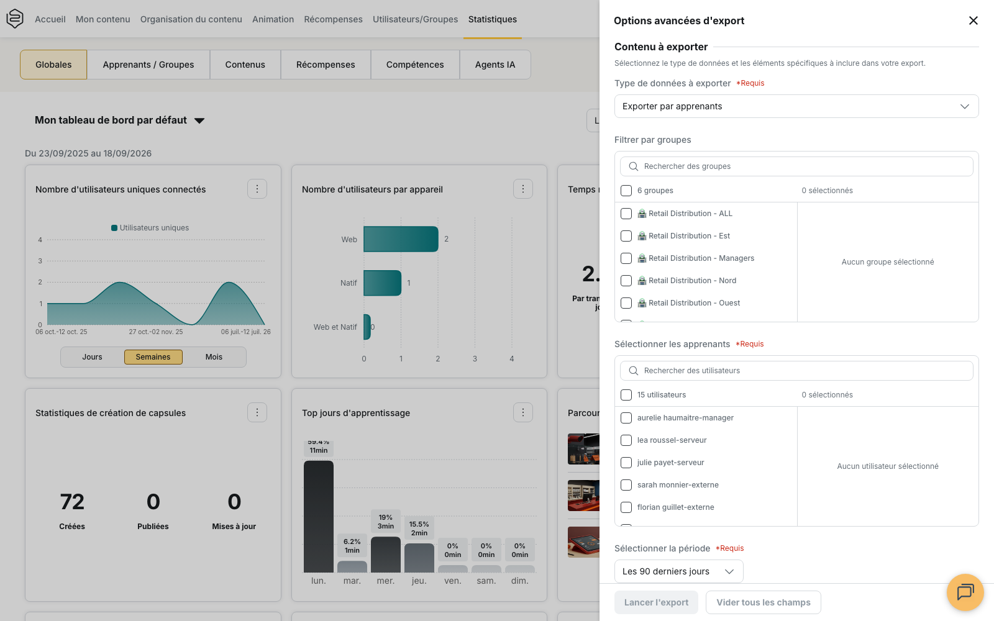Check Retail Distribution - Est group
Screen dimensions: 994x621
[626, 236]
